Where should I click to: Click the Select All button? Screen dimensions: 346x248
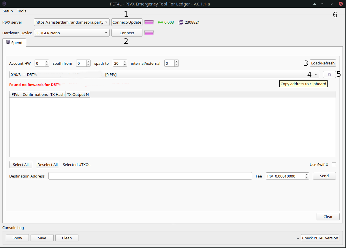tap(21, 165)
